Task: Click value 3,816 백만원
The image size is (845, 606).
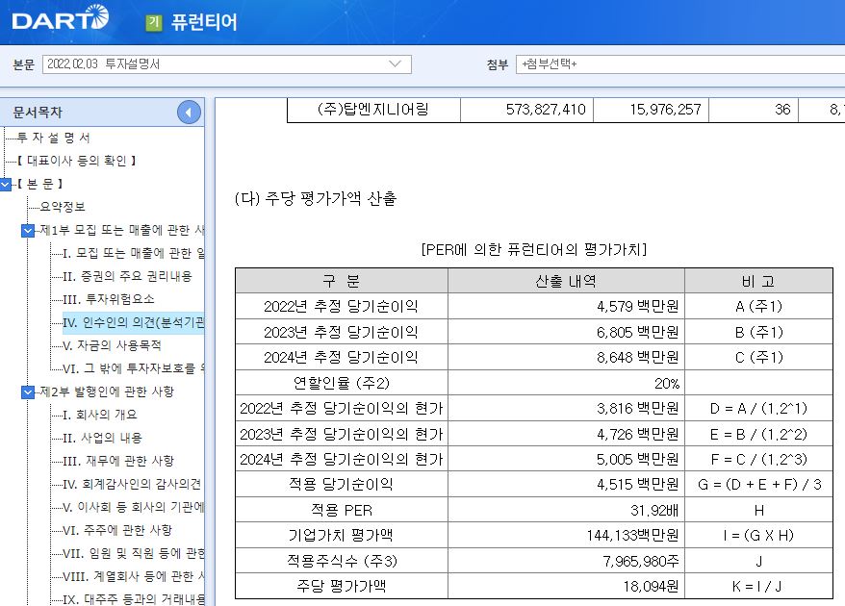Action: (x=637, y=409)
